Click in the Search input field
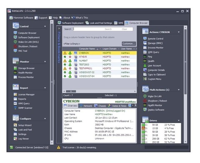 [x=89, y=29]
